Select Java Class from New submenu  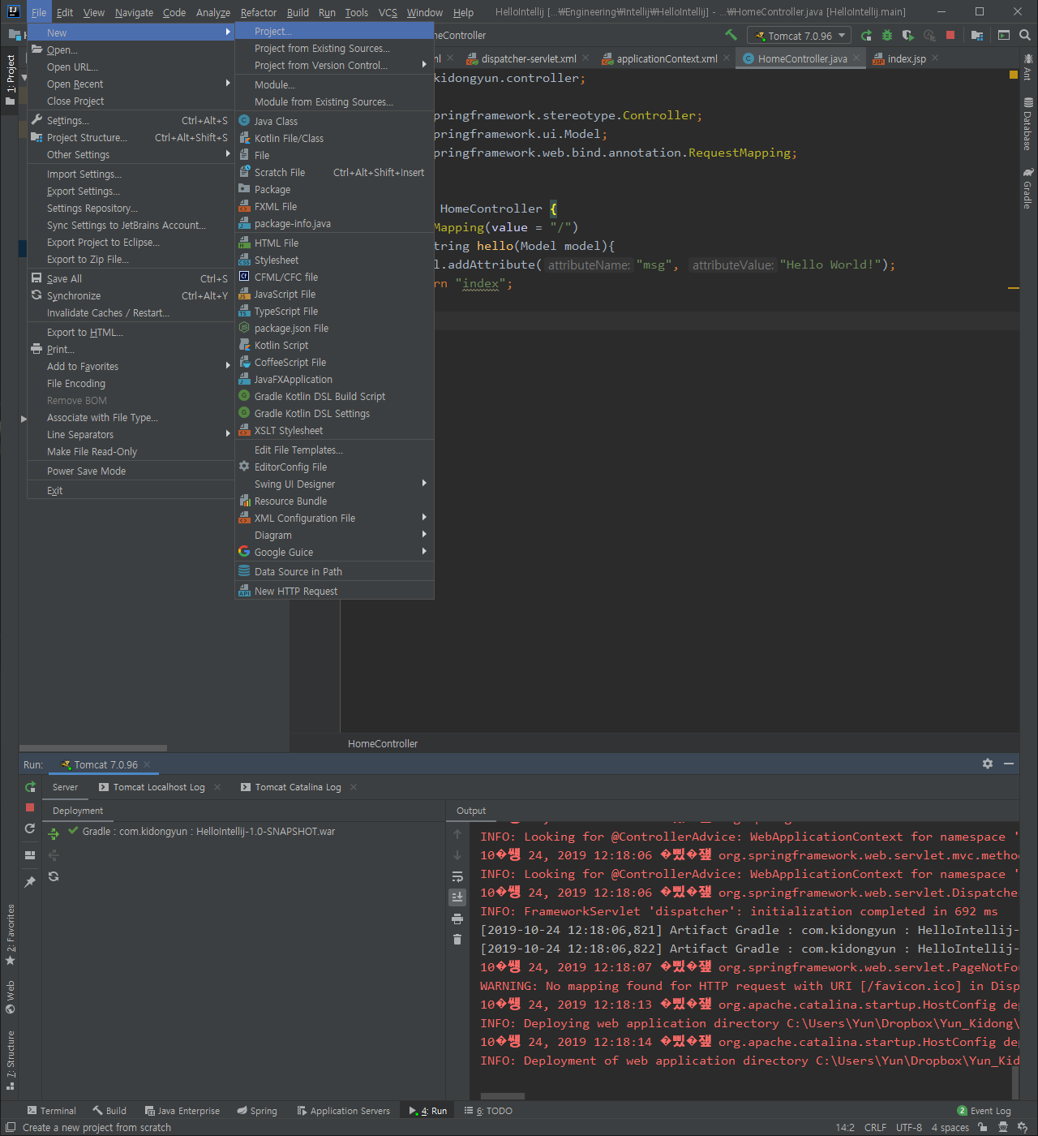[x=334, y=121]
